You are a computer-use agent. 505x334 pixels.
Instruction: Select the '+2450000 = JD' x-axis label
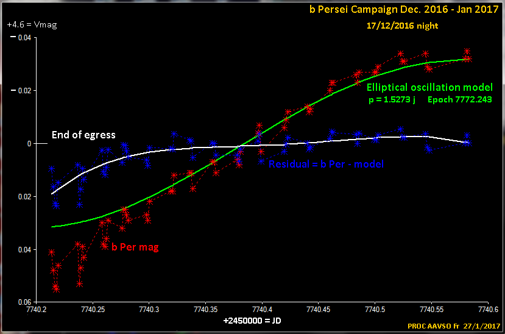coord(252,320)
